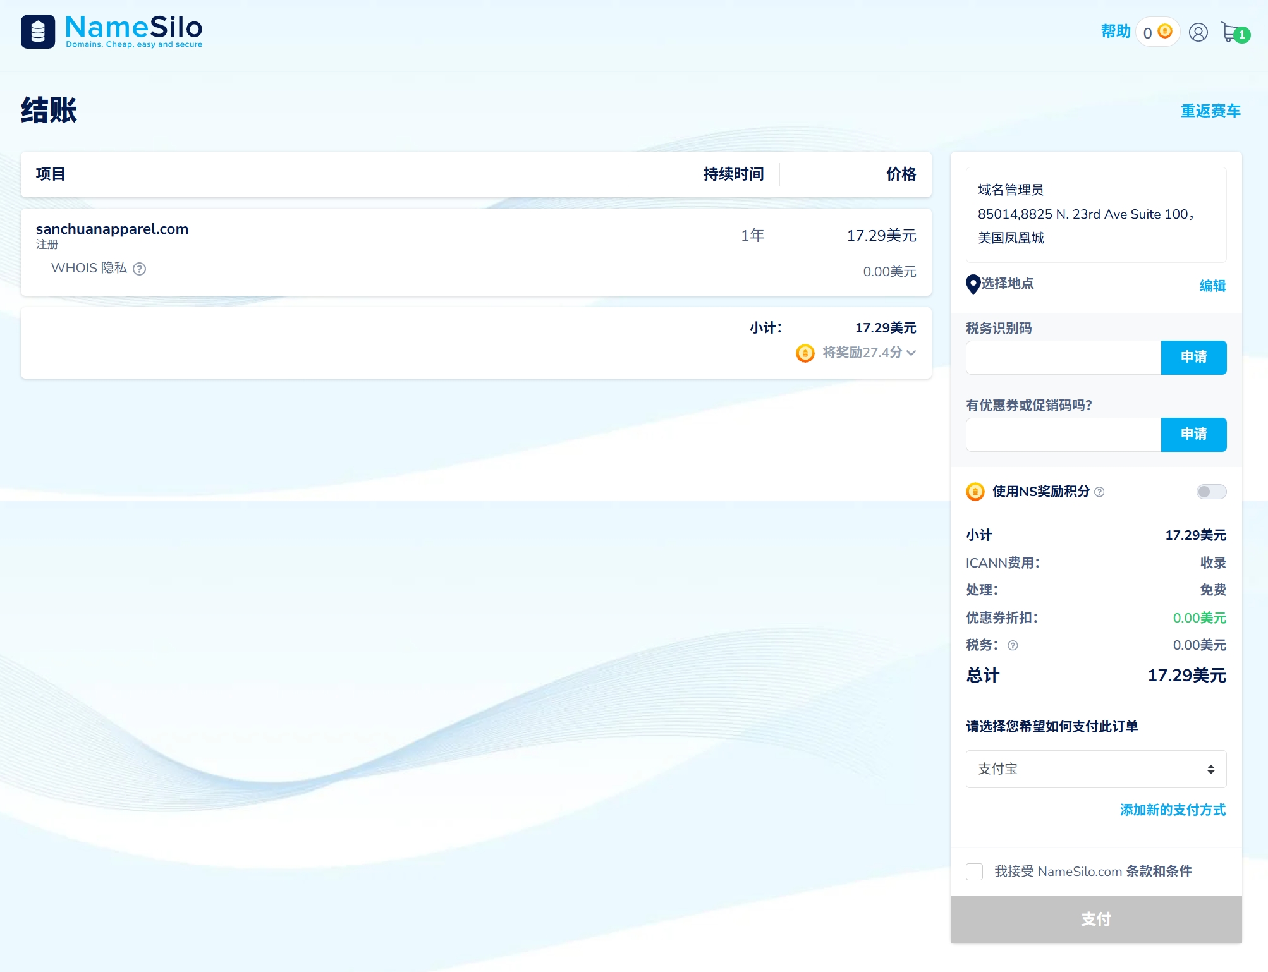Click the 重返赛车 link
The image size is (1268, 972).
pos(1210,111)
